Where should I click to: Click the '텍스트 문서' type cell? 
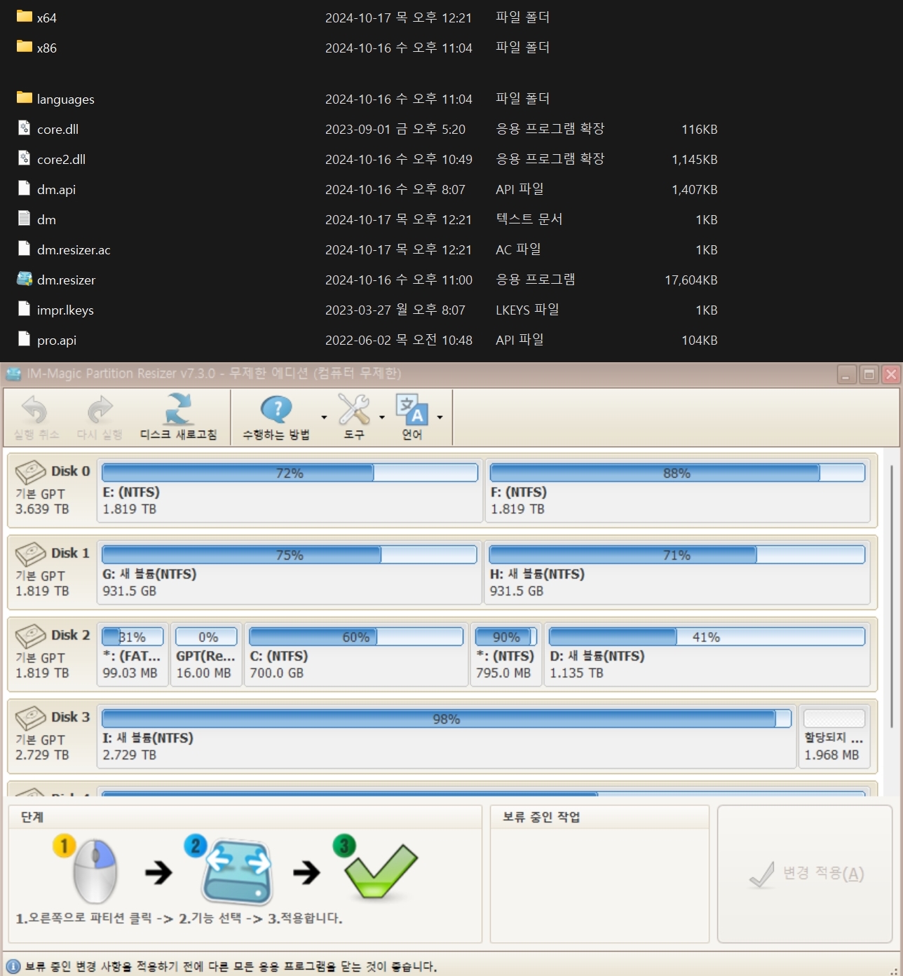[529, 219]
